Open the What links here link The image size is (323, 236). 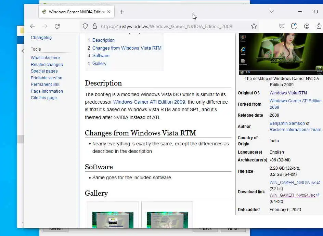pos(45,58)
